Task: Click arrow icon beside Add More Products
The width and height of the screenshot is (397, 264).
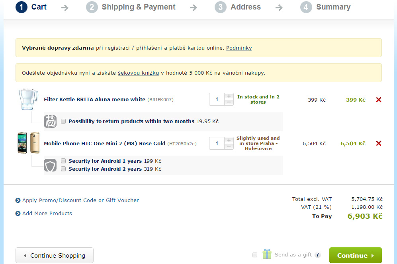Action: click(x=18, y=214)
